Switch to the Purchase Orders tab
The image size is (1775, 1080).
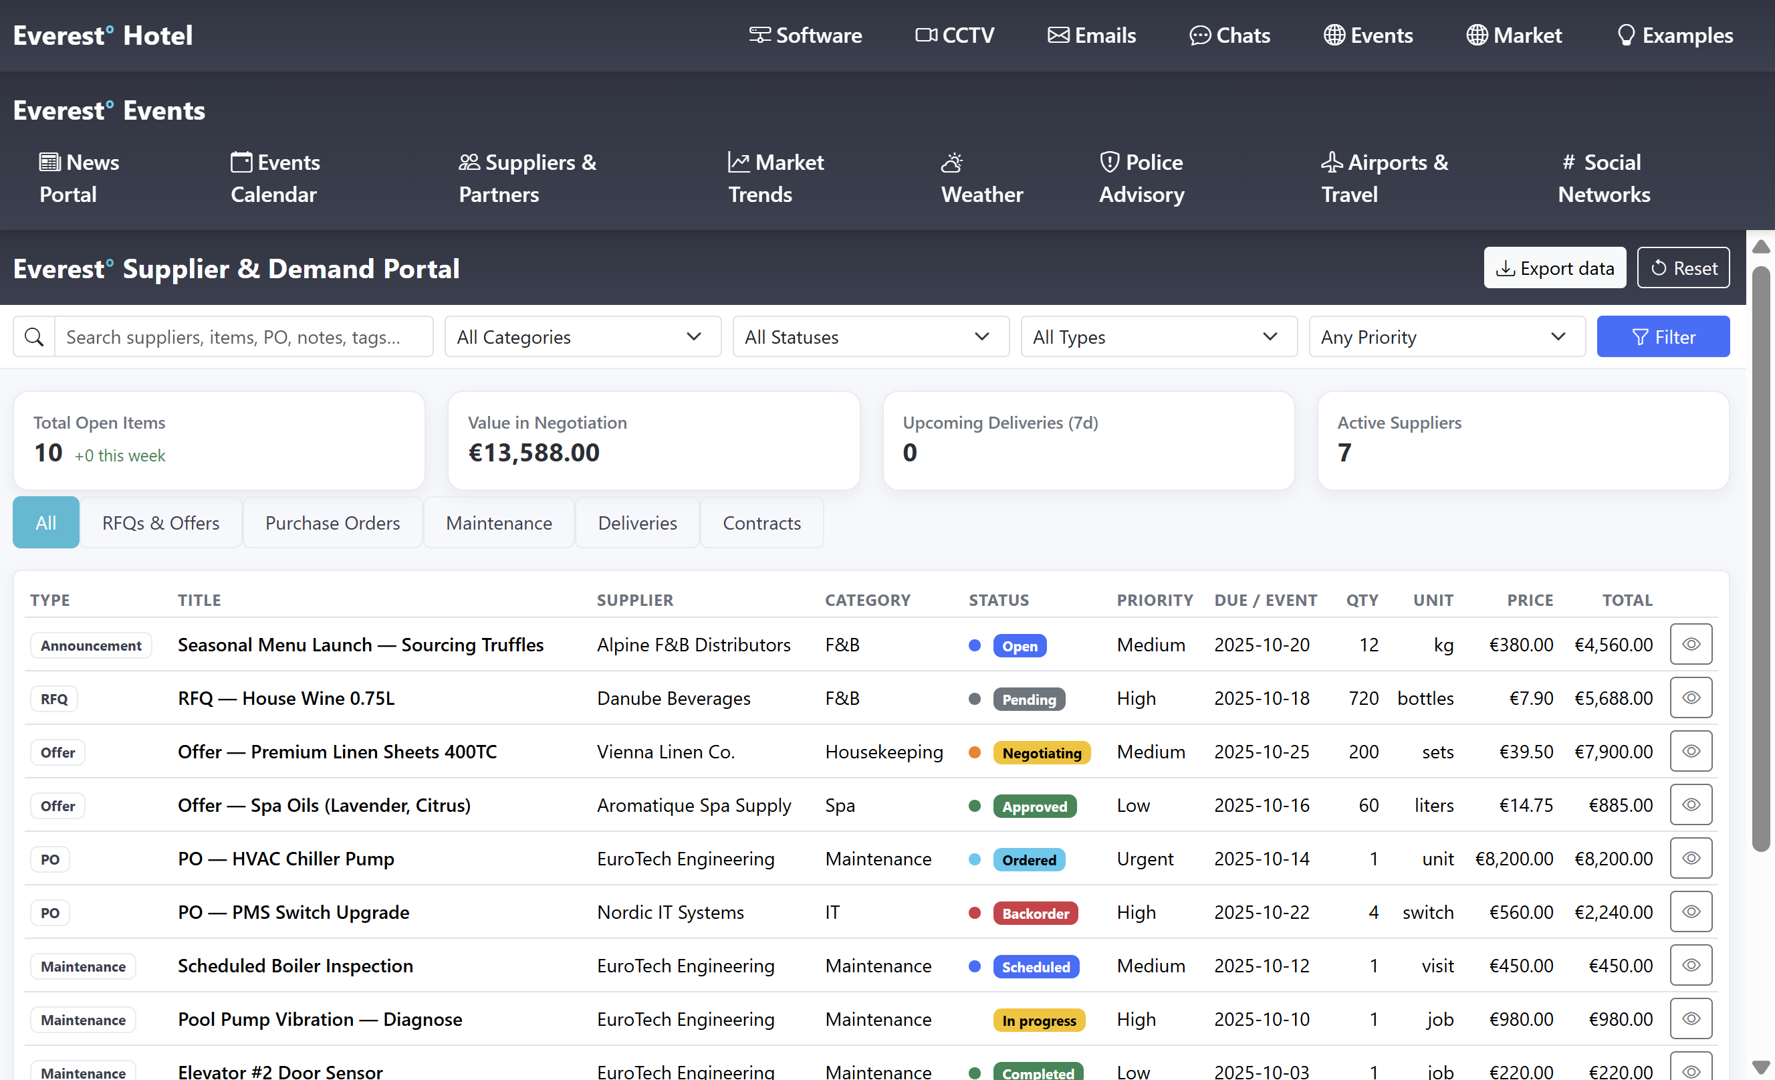coord(332,523)
